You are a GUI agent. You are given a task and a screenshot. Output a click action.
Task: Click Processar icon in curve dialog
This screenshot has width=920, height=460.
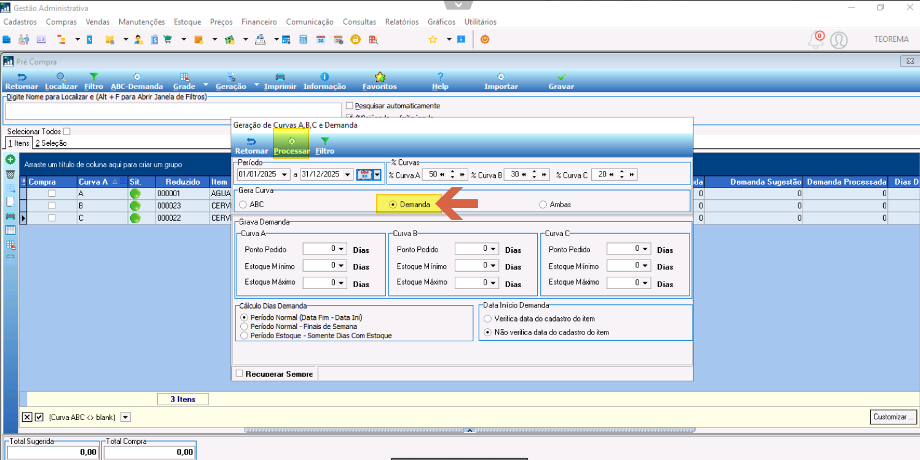pyautogui.click(x=292, y=141)
